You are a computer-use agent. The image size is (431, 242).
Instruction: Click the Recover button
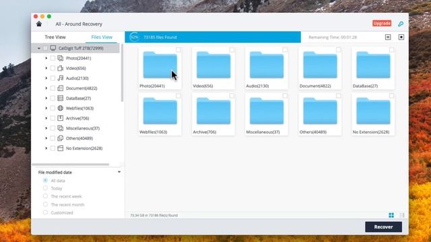pos(383,227)
